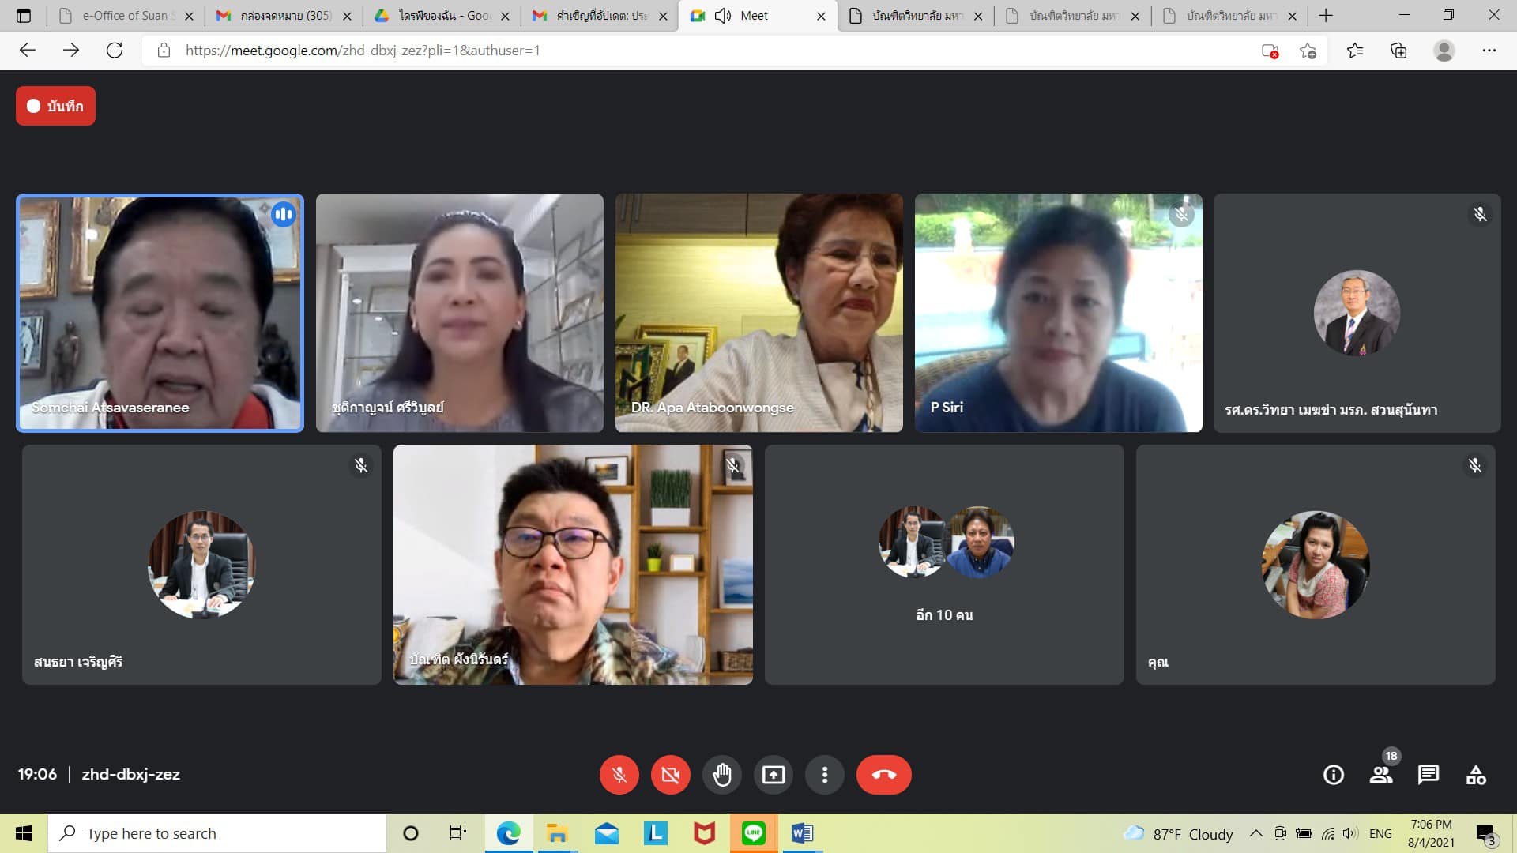Open the present screen option
1517x853 pixels.
[773, 775]
